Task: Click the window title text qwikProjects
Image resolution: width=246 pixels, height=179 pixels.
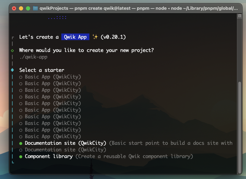Action: click(x=54, y=8)
